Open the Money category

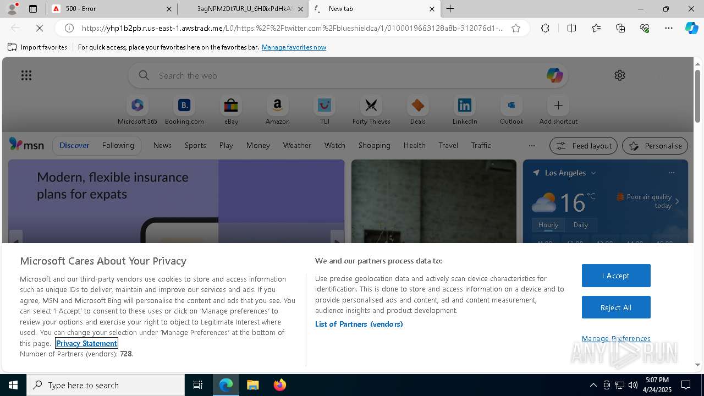pyautogui.click(x=258, y=145)
